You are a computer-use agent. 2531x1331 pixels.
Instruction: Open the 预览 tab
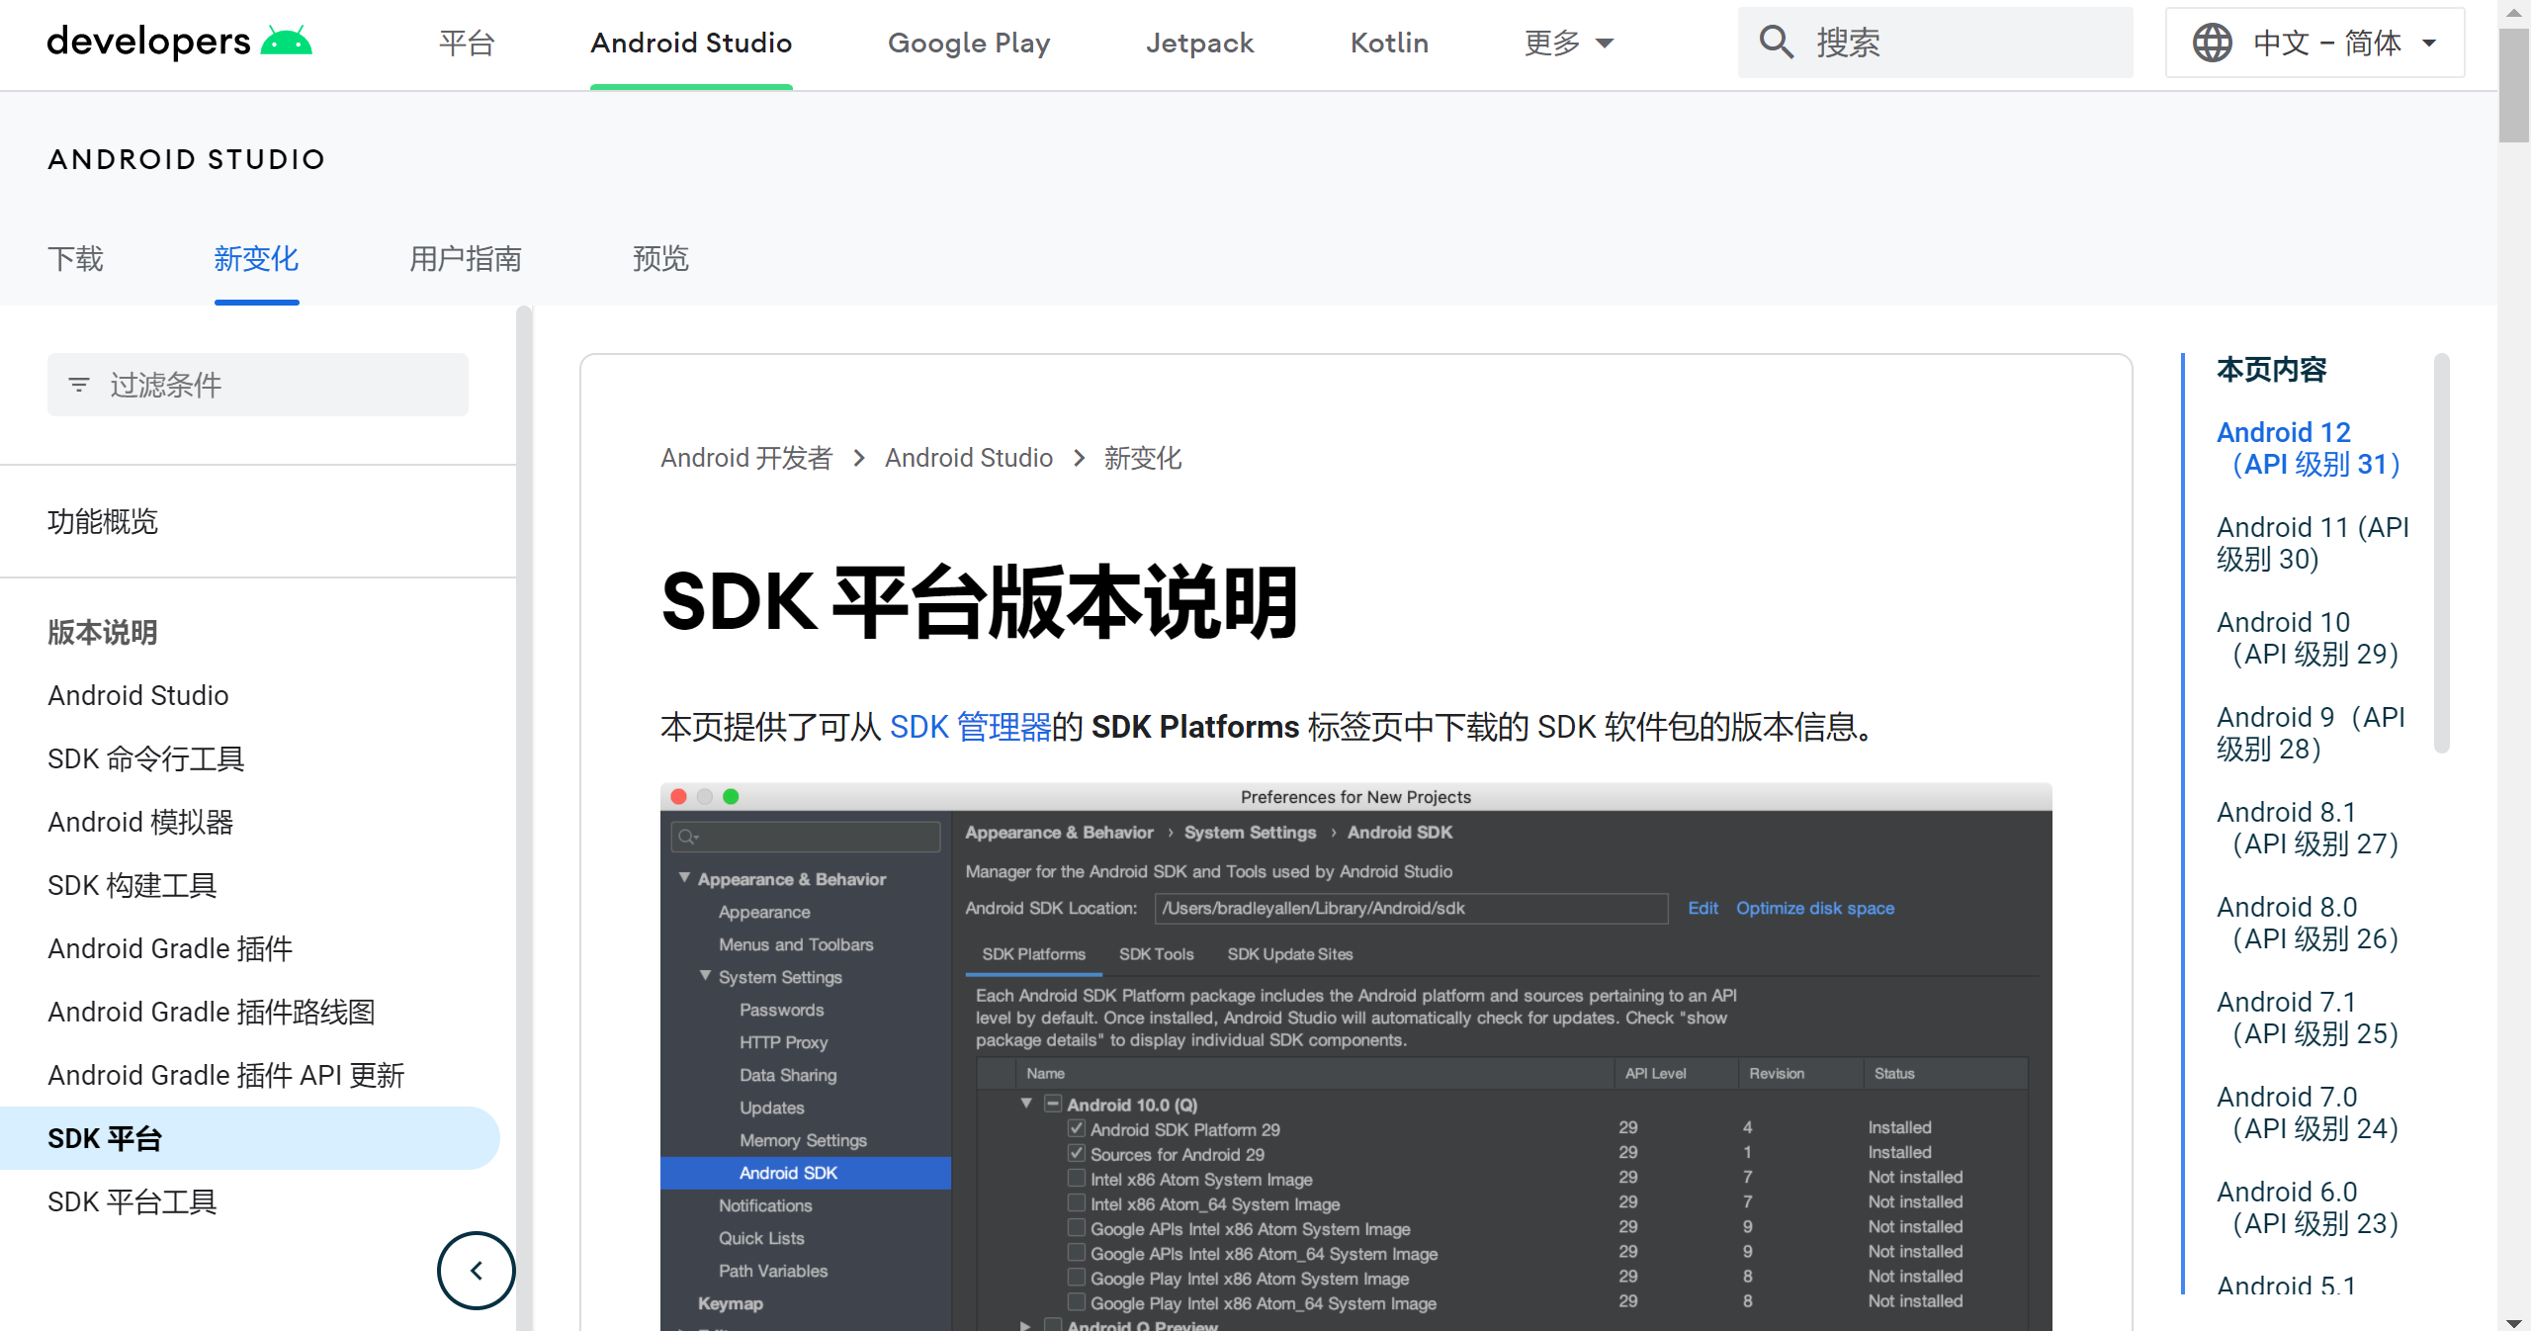[660, 259]
